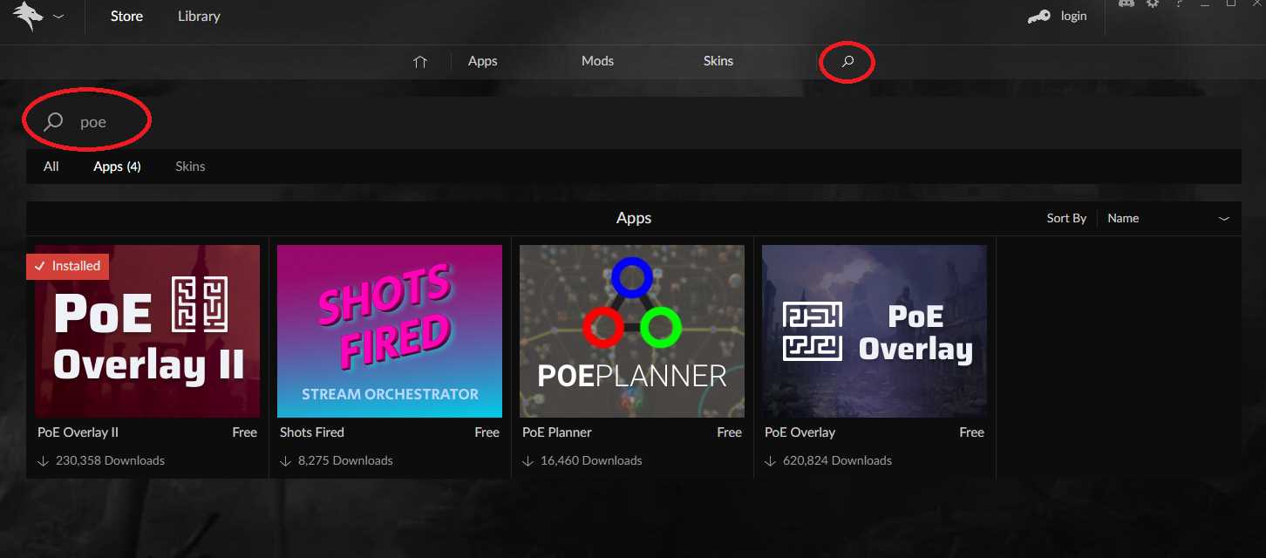Switch to the Library tab

199,17
